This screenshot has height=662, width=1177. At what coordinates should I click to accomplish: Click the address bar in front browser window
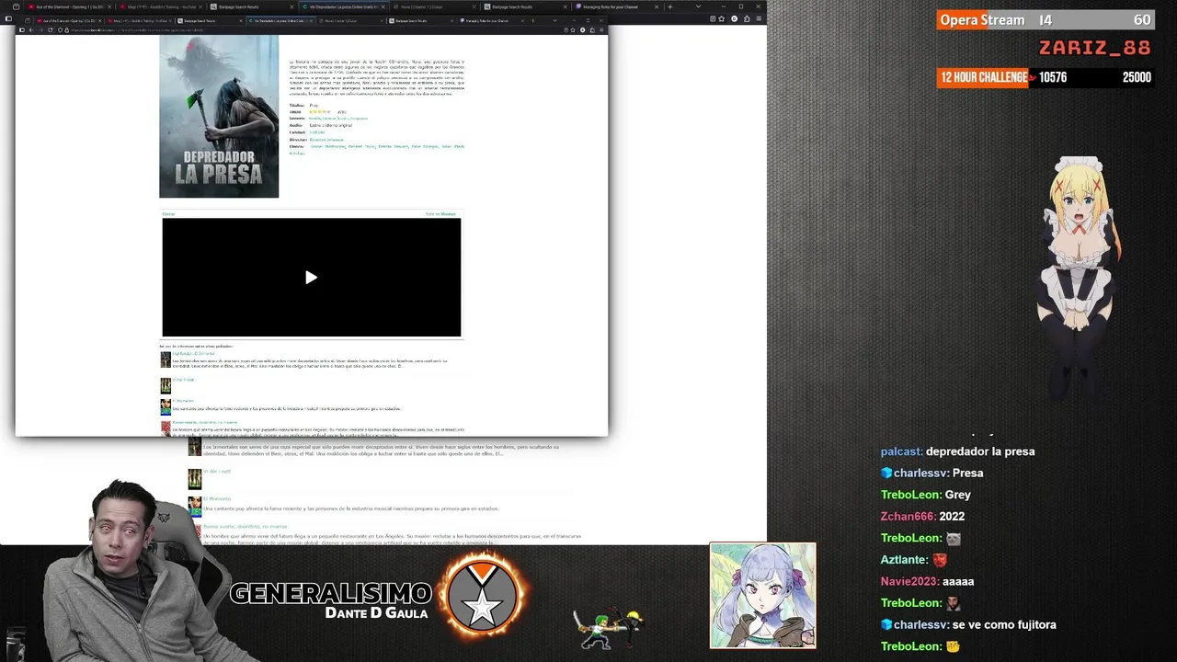313,29
